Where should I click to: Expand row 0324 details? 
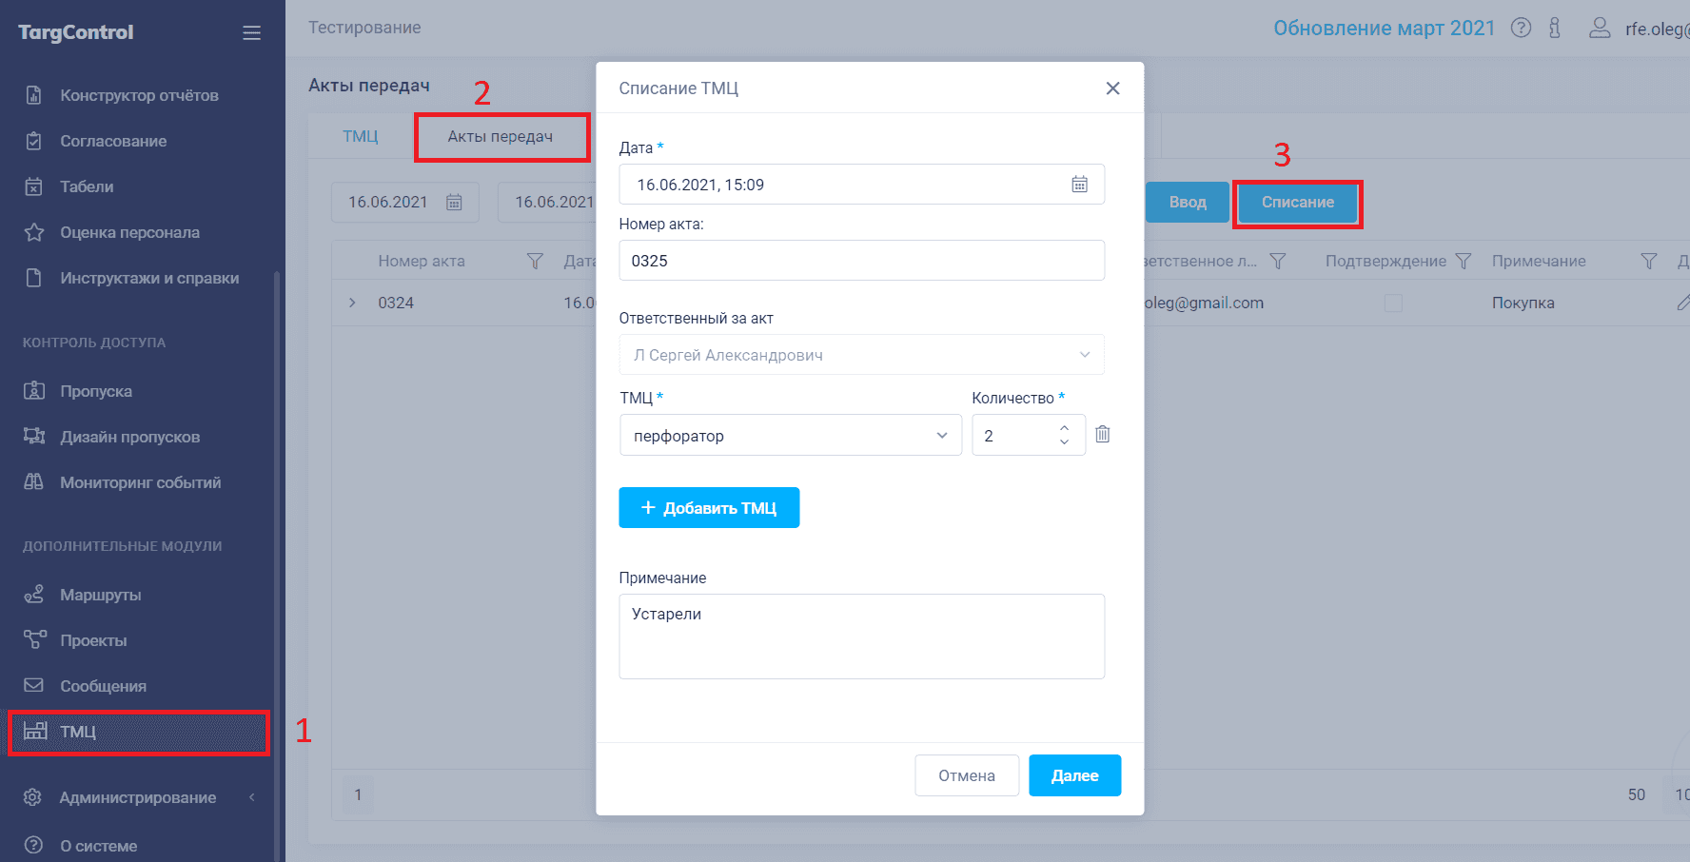pyautogui.click(x=352, y=303)
